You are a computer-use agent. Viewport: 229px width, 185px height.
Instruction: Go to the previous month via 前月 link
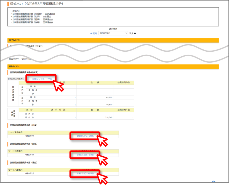pyautogui.click(x=95, y=33)
